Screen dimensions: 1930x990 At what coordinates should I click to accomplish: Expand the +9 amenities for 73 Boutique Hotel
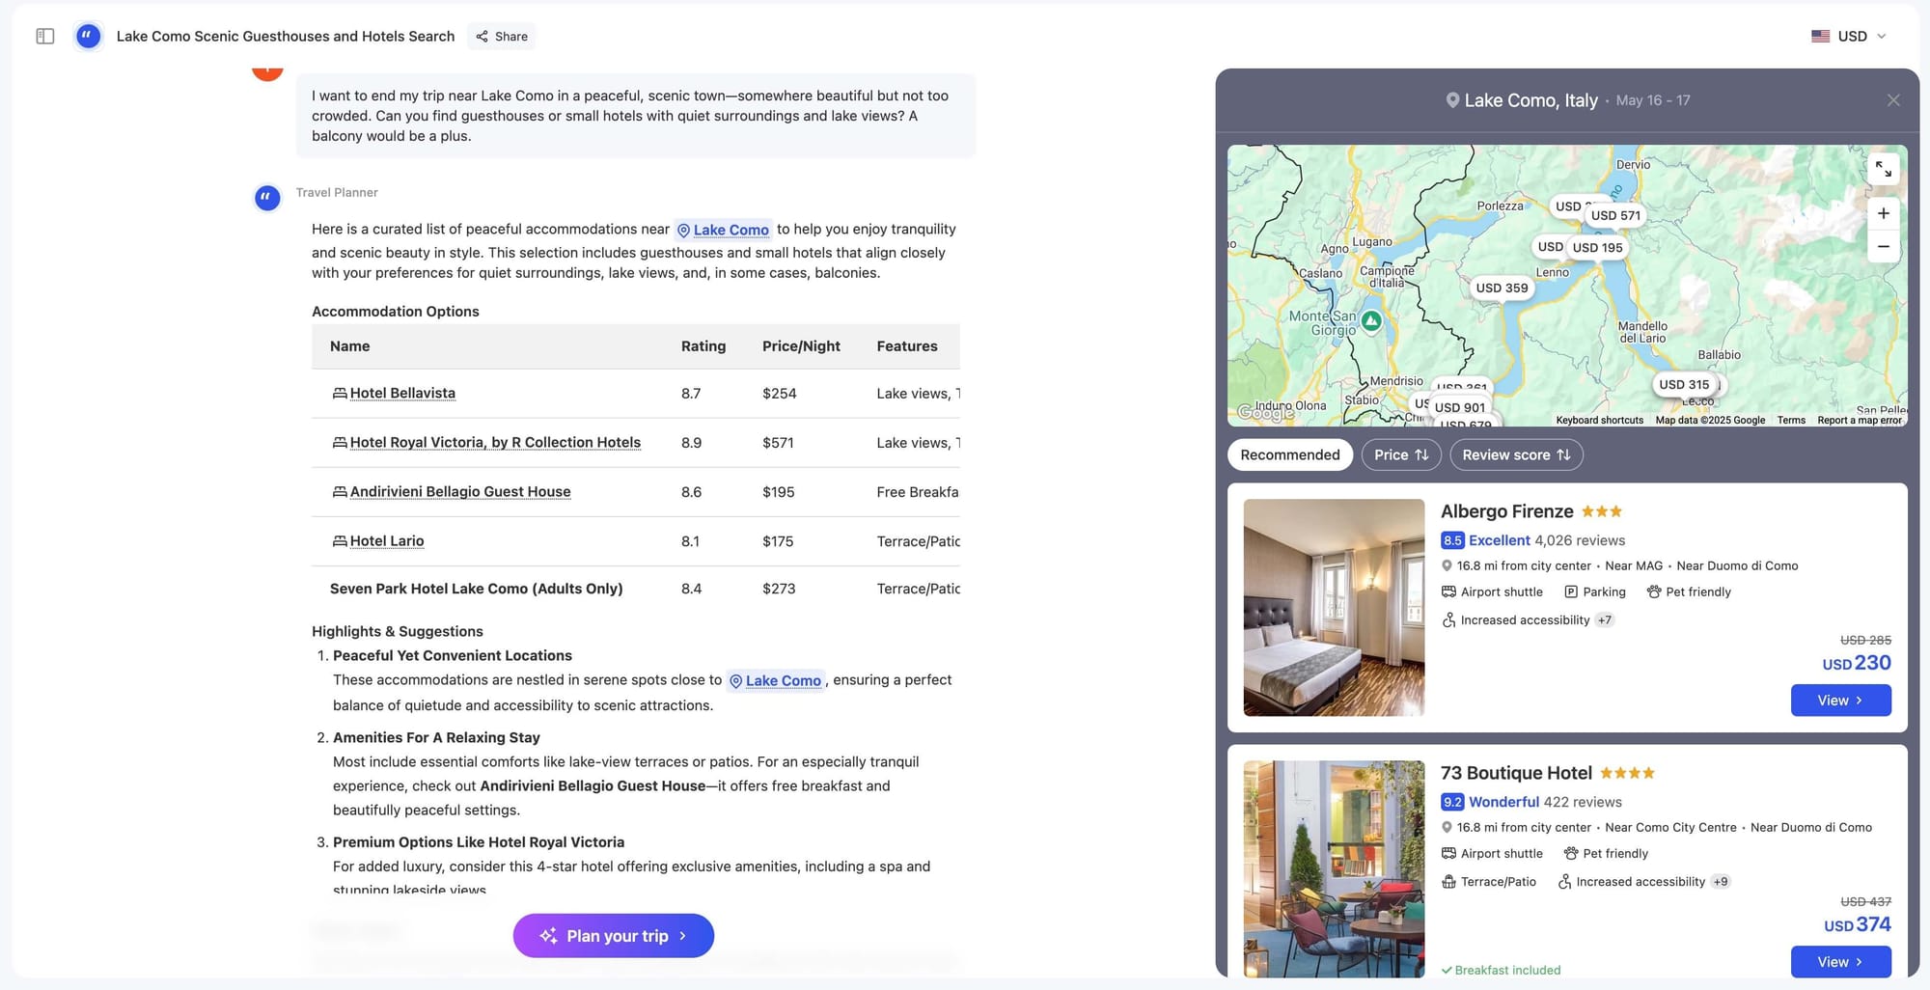pos(1720,882)
